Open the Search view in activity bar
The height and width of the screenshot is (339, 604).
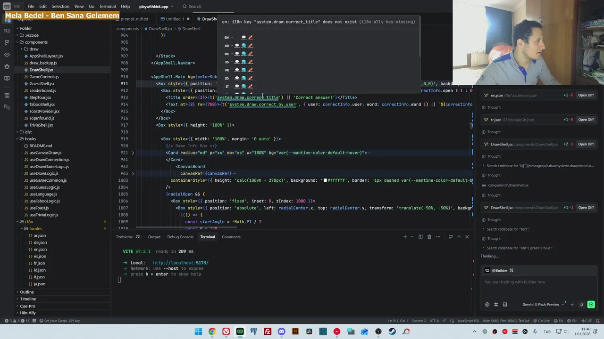click(x=7, y=31)
